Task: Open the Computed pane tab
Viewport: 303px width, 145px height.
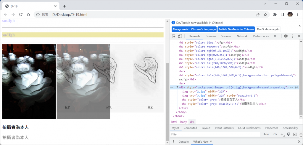Action: point(190,128)
